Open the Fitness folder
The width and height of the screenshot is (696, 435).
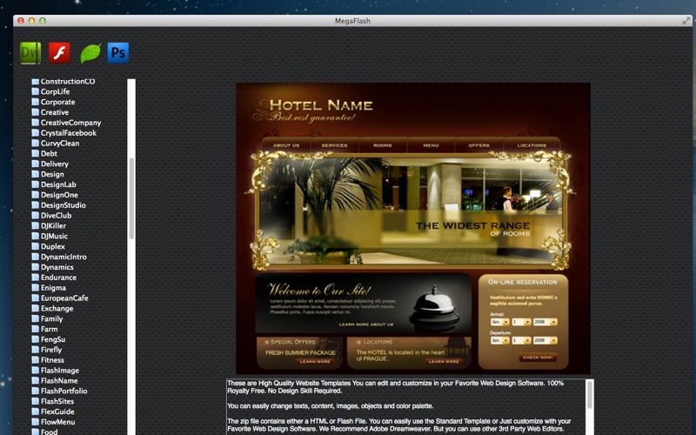[x=48, y=360]
